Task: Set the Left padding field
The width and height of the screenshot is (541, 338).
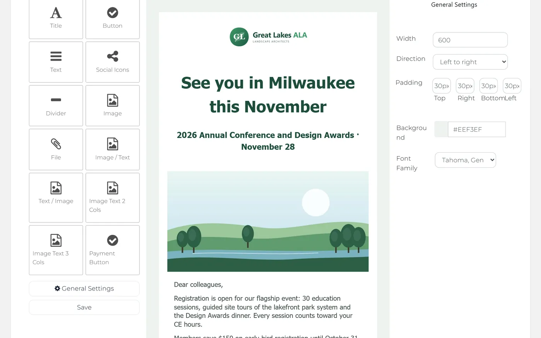Action: [x=512, y=86]
